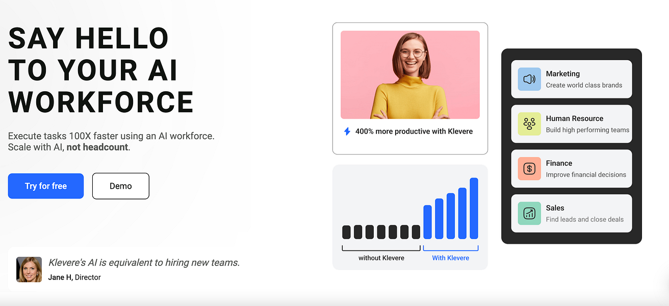Screen dimensions: 669x306
Task: Select the Sales card to find leads
Action: 571,213
